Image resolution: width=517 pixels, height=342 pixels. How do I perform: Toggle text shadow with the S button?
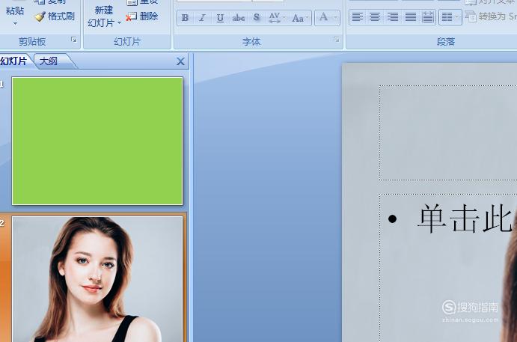[256, 17]
